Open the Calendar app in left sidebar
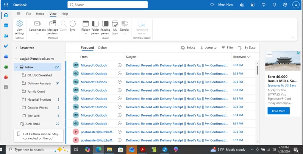Viewport: 303px width, 154px height. click(x=6, y=25)
